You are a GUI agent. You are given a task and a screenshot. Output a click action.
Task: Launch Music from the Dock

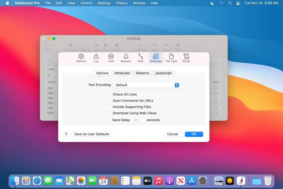[158, 181]
